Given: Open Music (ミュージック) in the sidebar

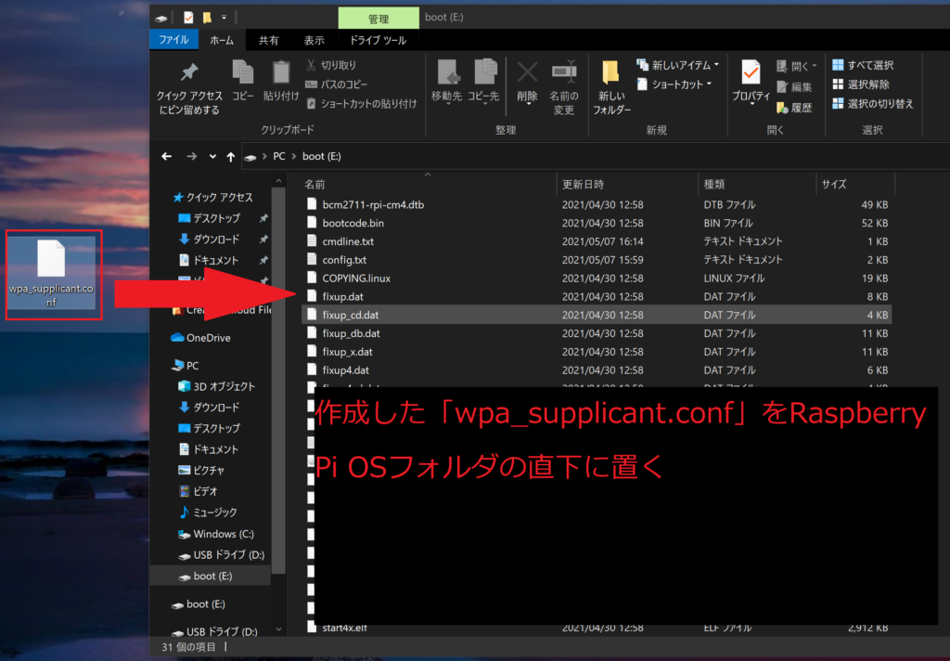Looking at the screenshot, I should 208,512.
